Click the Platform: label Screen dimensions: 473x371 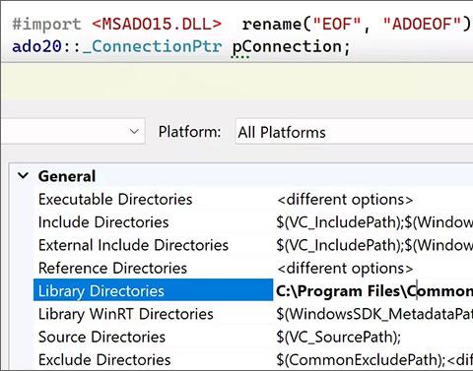coord(189,132)
